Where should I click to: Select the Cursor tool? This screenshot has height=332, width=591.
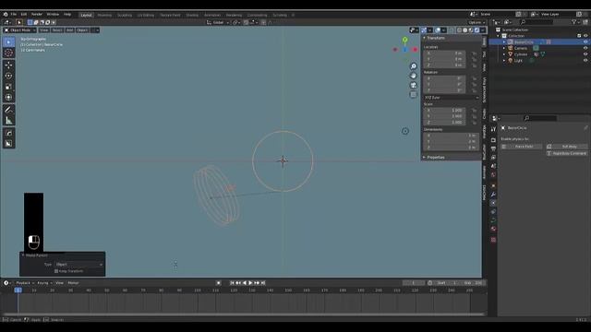(x=8, y=53)
